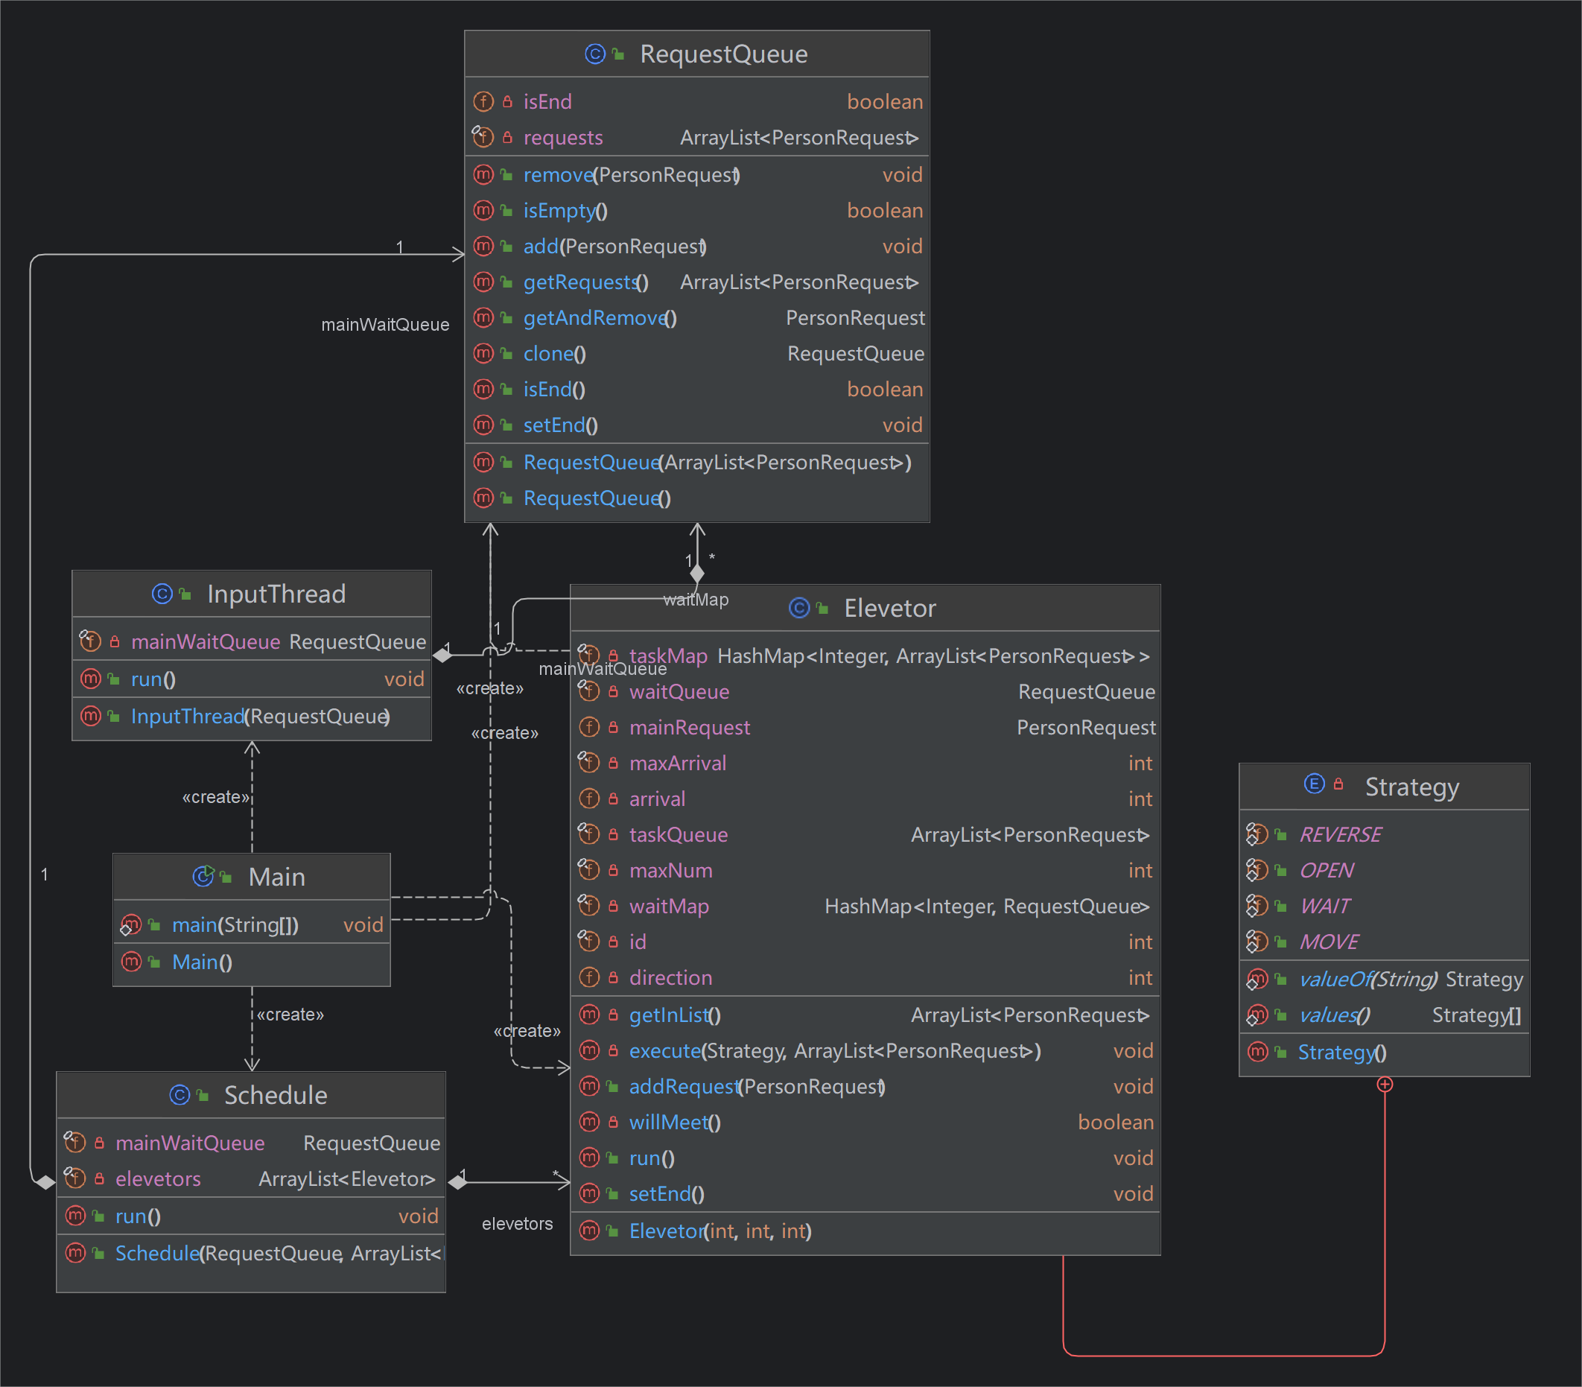Screen dimensions: 1582x1387
Task: Click the private lock icon beside mainRequest
Action: tap(613, 728)
